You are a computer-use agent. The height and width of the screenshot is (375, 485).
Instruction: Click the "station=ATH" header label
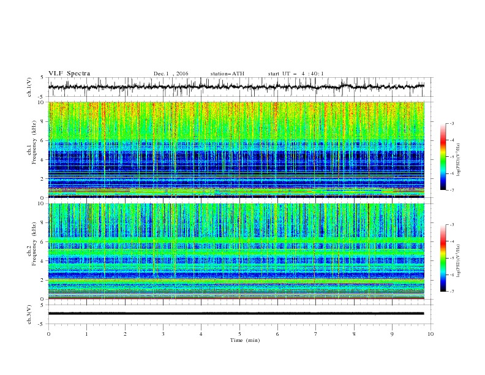point(227,74)
